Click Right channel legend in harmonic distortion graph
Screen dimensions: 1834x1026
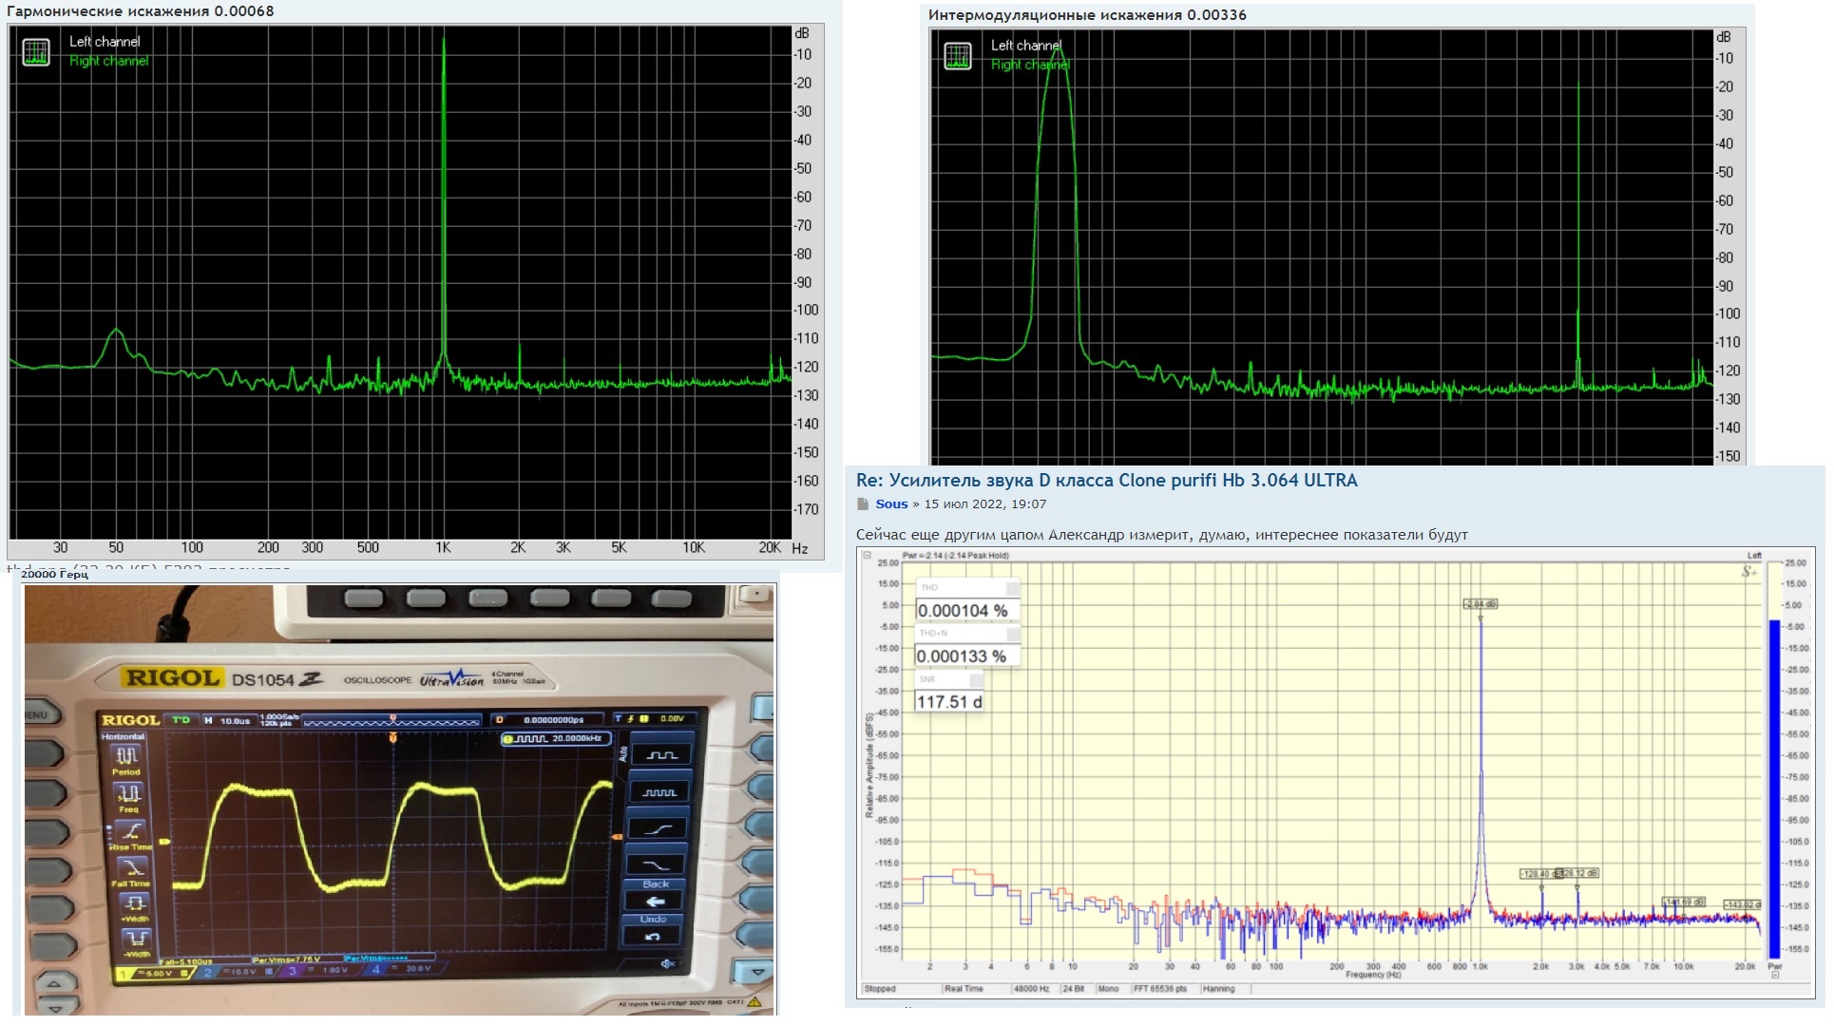point(108,61)
